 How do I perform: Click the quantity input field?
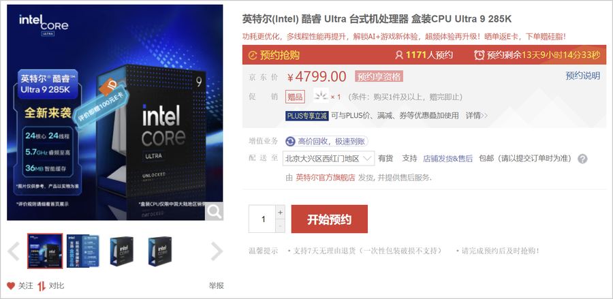pos(262,219)
